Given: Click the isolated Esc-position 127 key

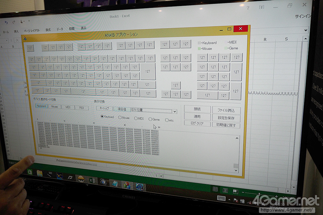Looking at the screenshot, I should pos(30,48).
